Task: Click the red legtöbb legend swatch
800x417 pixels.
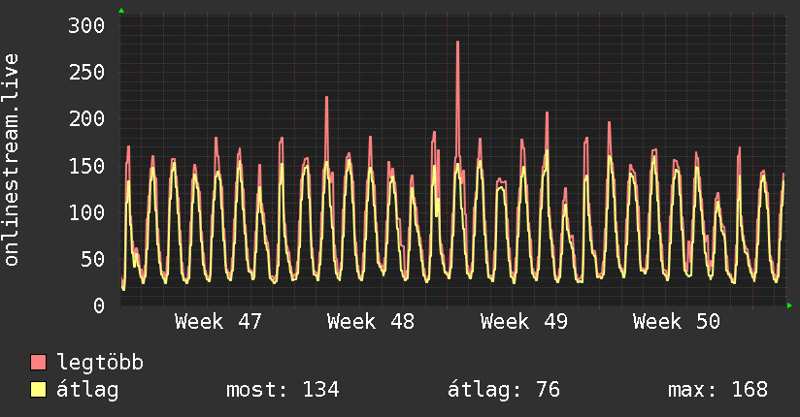Action: [39, 363]
